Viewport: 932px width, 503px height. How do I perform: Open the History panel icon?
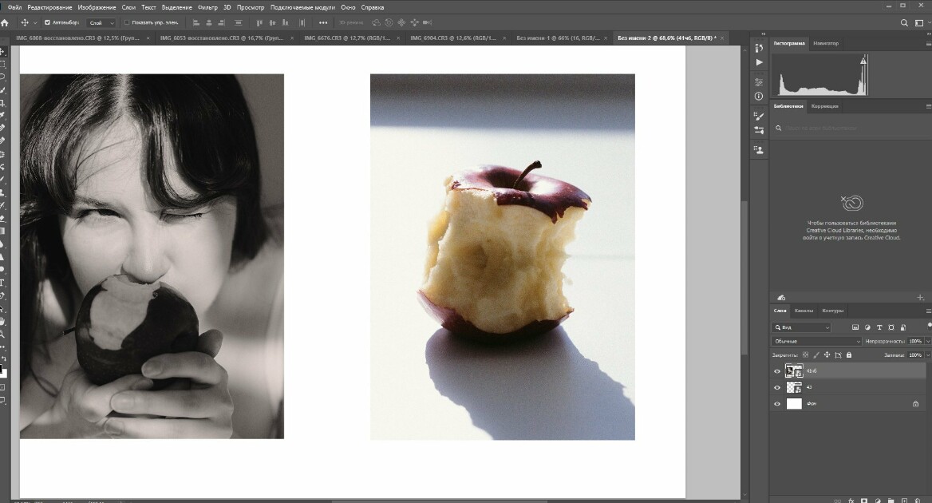759,48
